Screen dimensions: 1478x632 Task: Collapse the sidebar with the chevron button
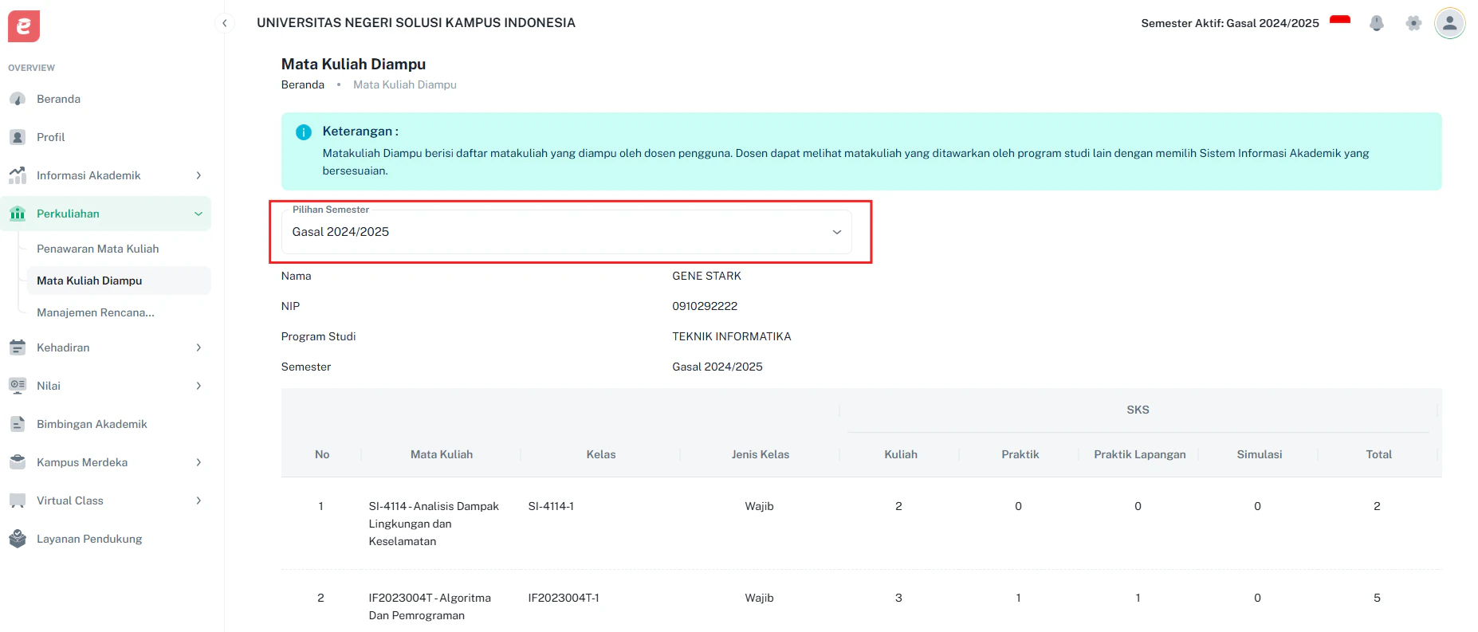(x=225, y=23)
